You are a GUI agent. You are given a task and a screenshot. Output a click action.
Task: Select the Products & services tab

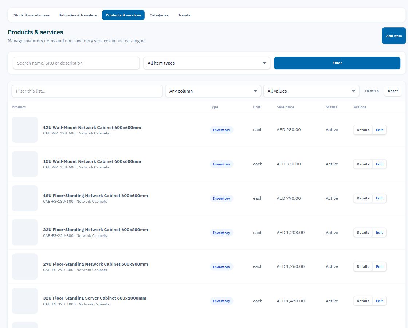[x=123, y=15]
